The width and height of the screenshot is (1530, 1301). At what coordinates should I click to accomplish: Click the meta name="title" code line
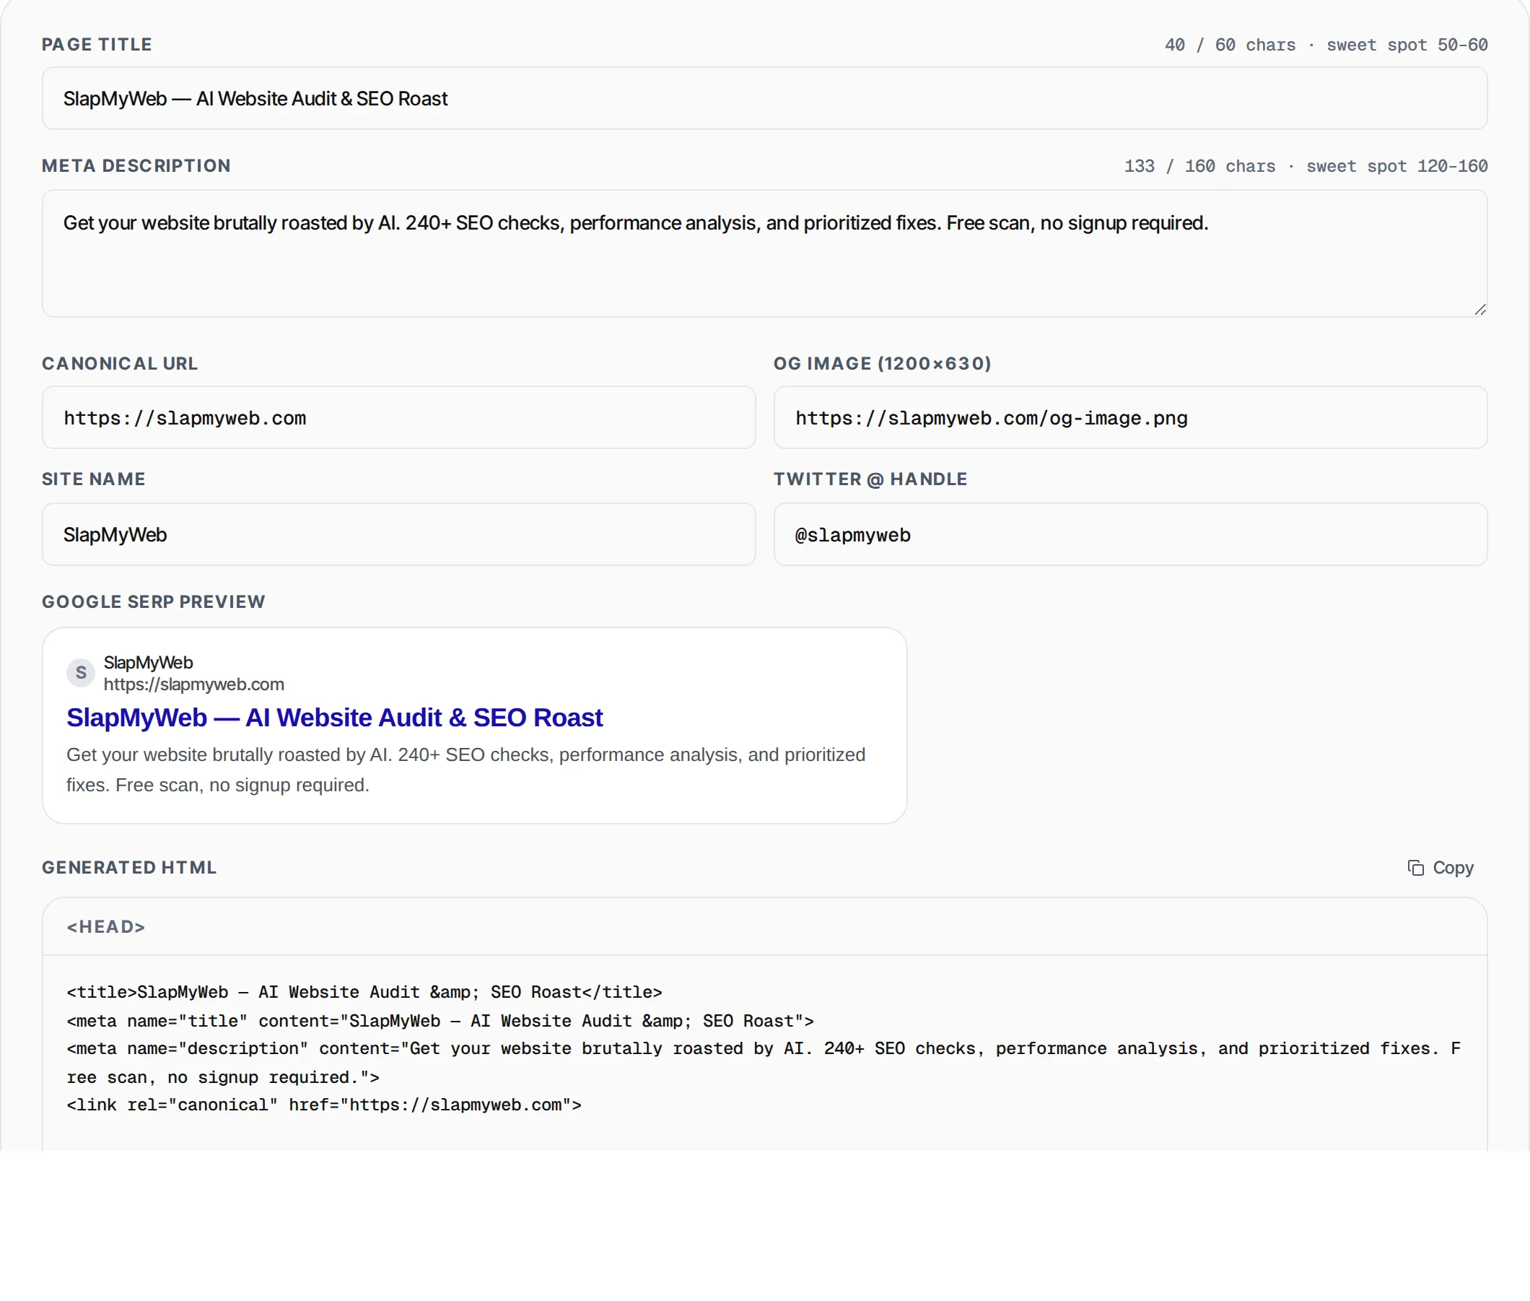tap(440, 1021)
